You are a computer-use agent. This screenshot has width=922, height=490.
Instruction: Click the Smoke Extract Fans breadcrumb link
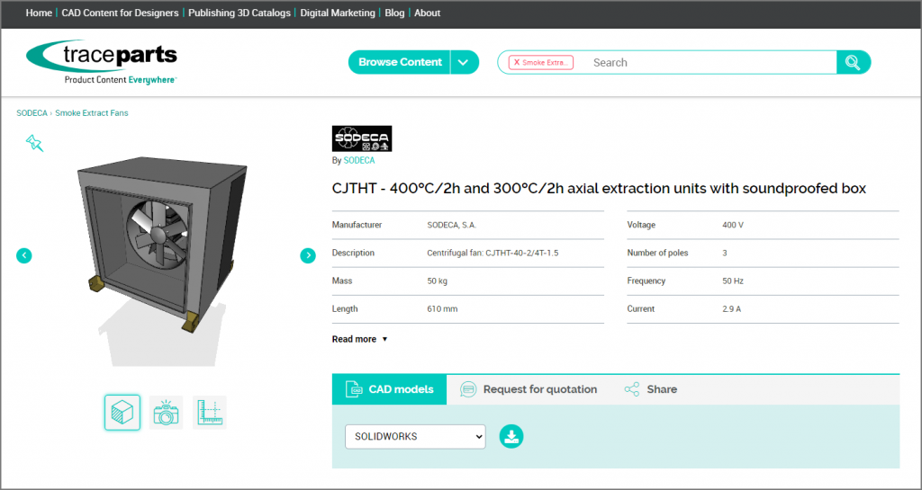(92, 113)
